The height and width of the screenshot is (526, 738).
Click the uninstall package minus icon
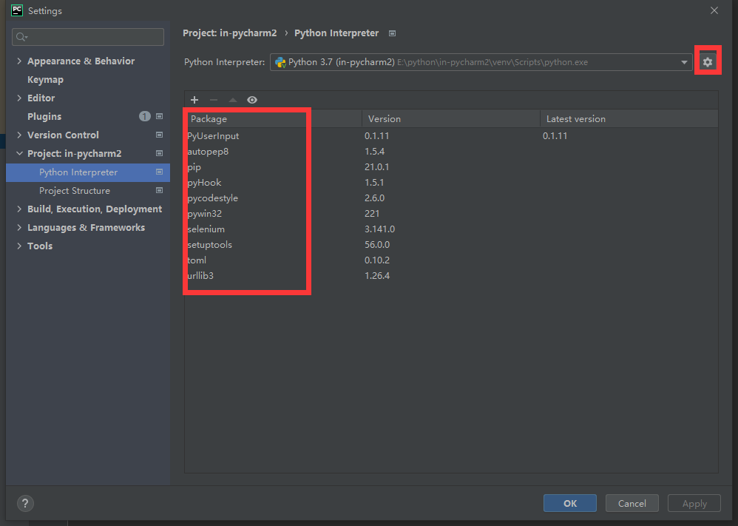[x=214, y=100]
